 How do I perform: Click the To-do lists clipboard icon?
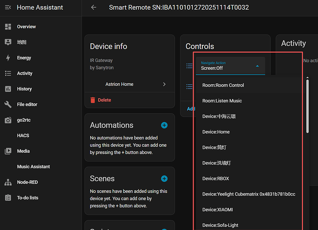(x=8, y=198)
